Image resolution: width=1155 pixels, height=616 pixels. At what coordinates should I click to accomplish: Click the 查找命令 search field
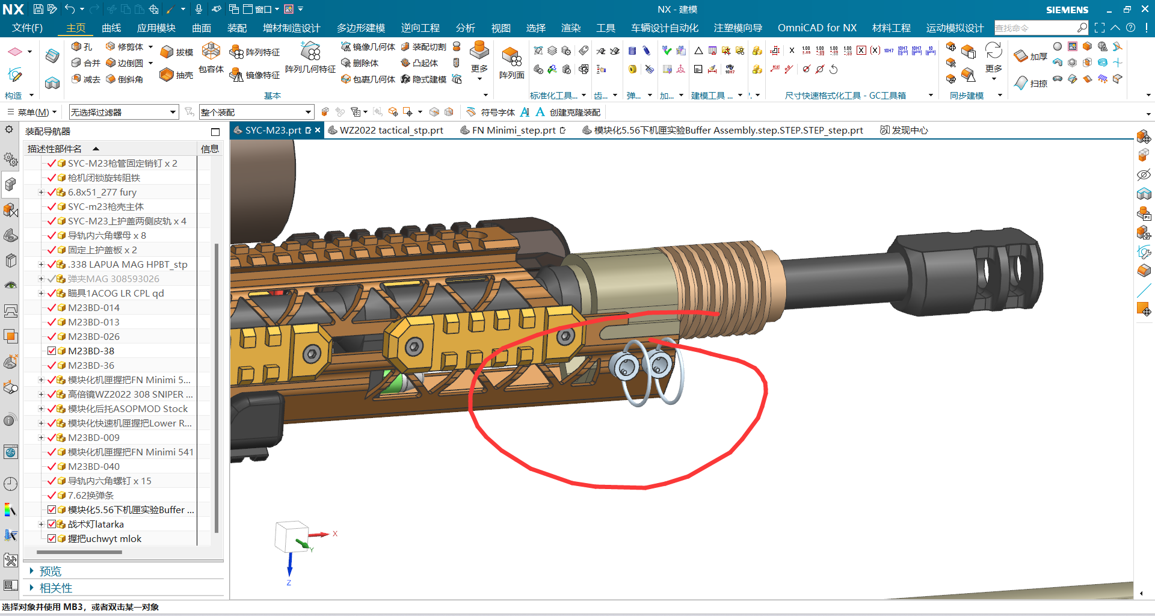click(1041, 28)
